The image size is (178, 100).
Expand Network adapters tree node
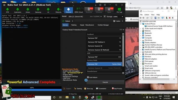[x=140, y=59]
